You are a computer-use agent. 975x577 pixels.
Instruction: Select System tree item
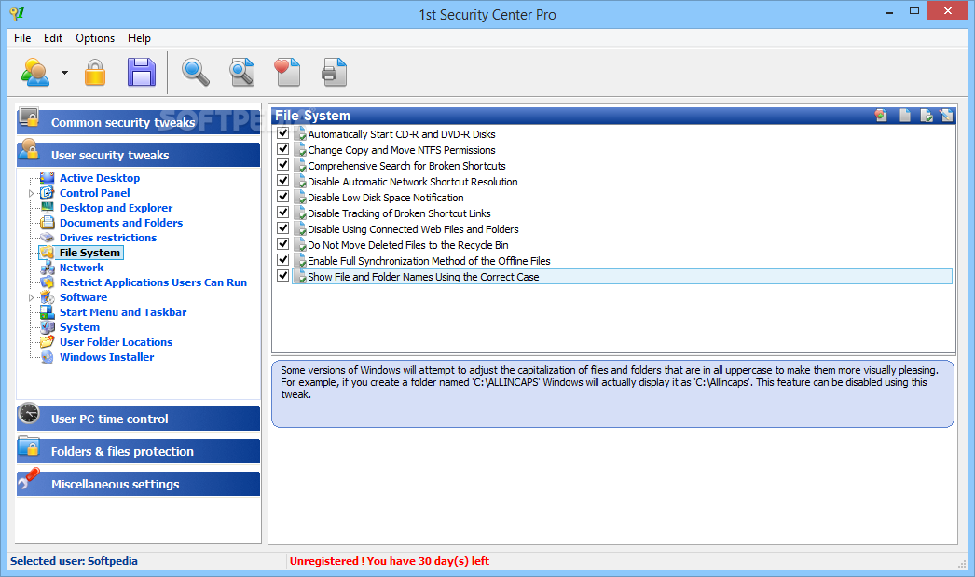tap(79, 327)
